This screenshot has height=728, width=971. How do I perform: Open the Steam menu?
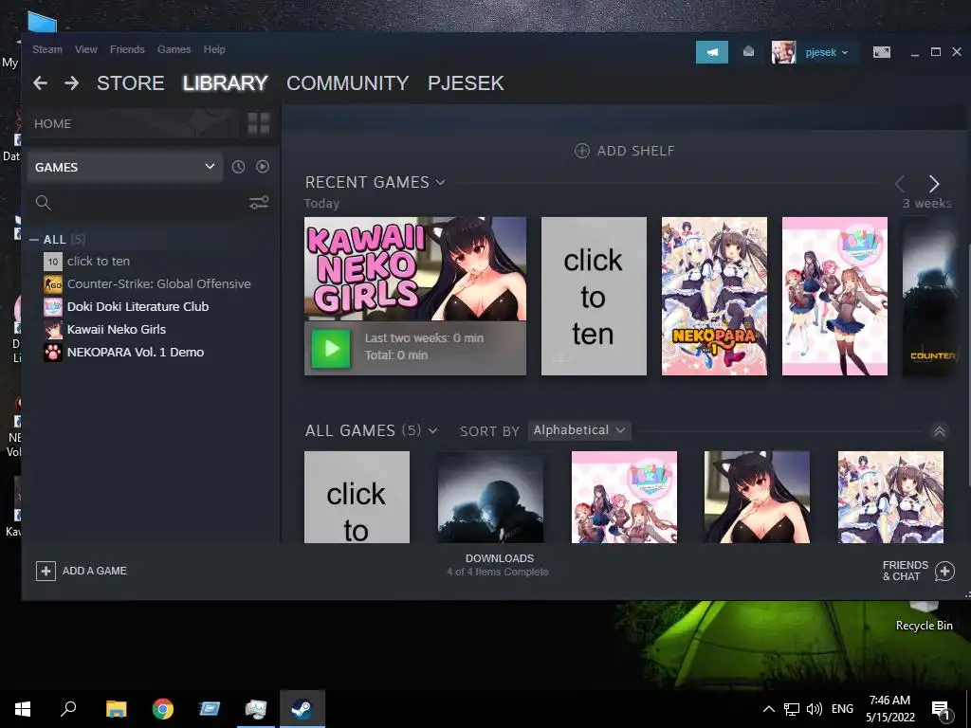(x=47, y=49)
